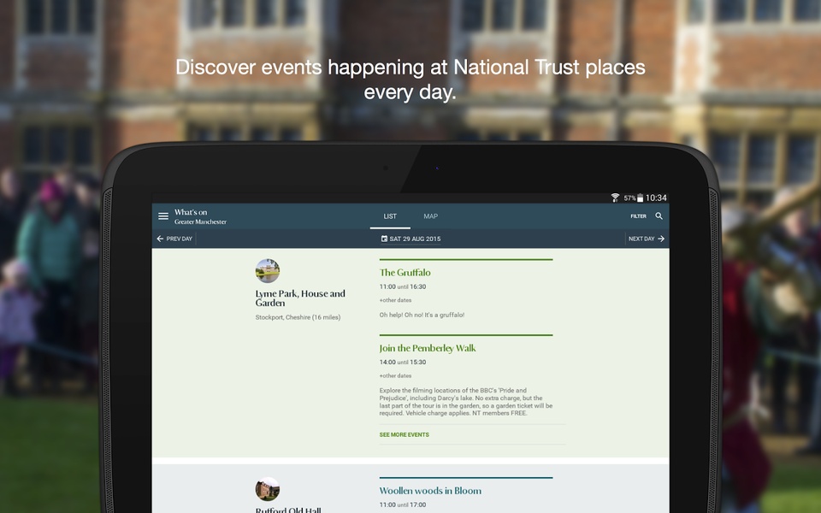
Task: Go to PREV DAY
Action: coord(174,239)
